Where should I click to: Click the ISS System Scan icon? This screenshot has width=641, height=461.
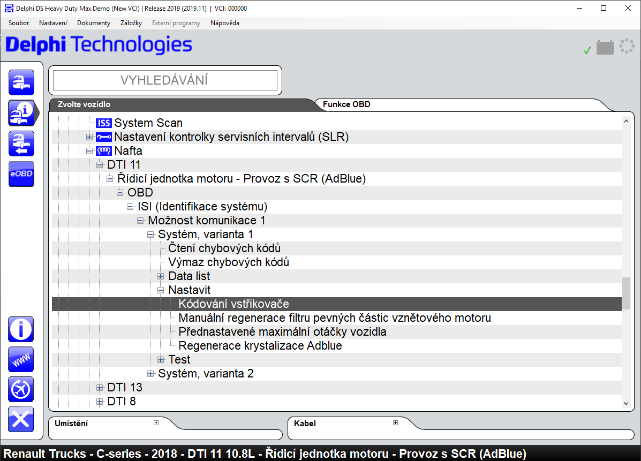(x=104, y=123)
